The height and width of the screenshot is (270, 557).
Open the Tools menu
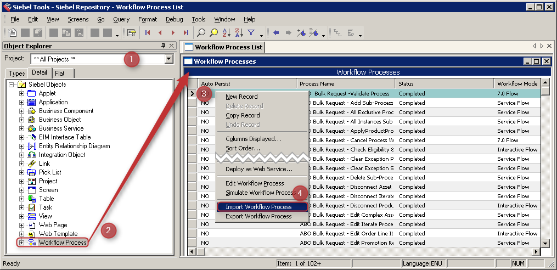[x=199, y=19]
